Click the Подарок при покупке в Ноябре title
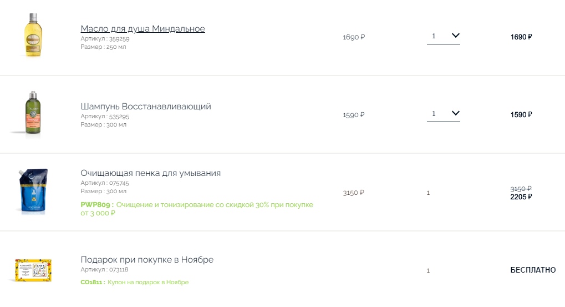 147,260
